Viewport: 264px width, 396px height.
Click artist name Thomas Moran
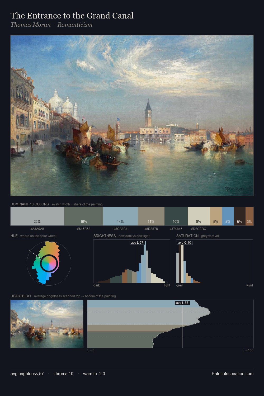click(x=30, y=25)
